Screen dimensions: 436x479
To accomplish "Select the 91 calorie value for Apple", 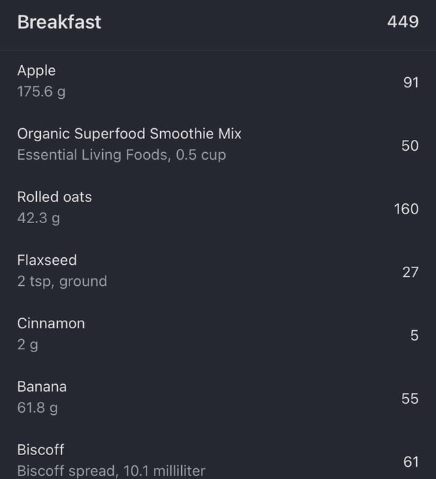I will coord(410,83).
